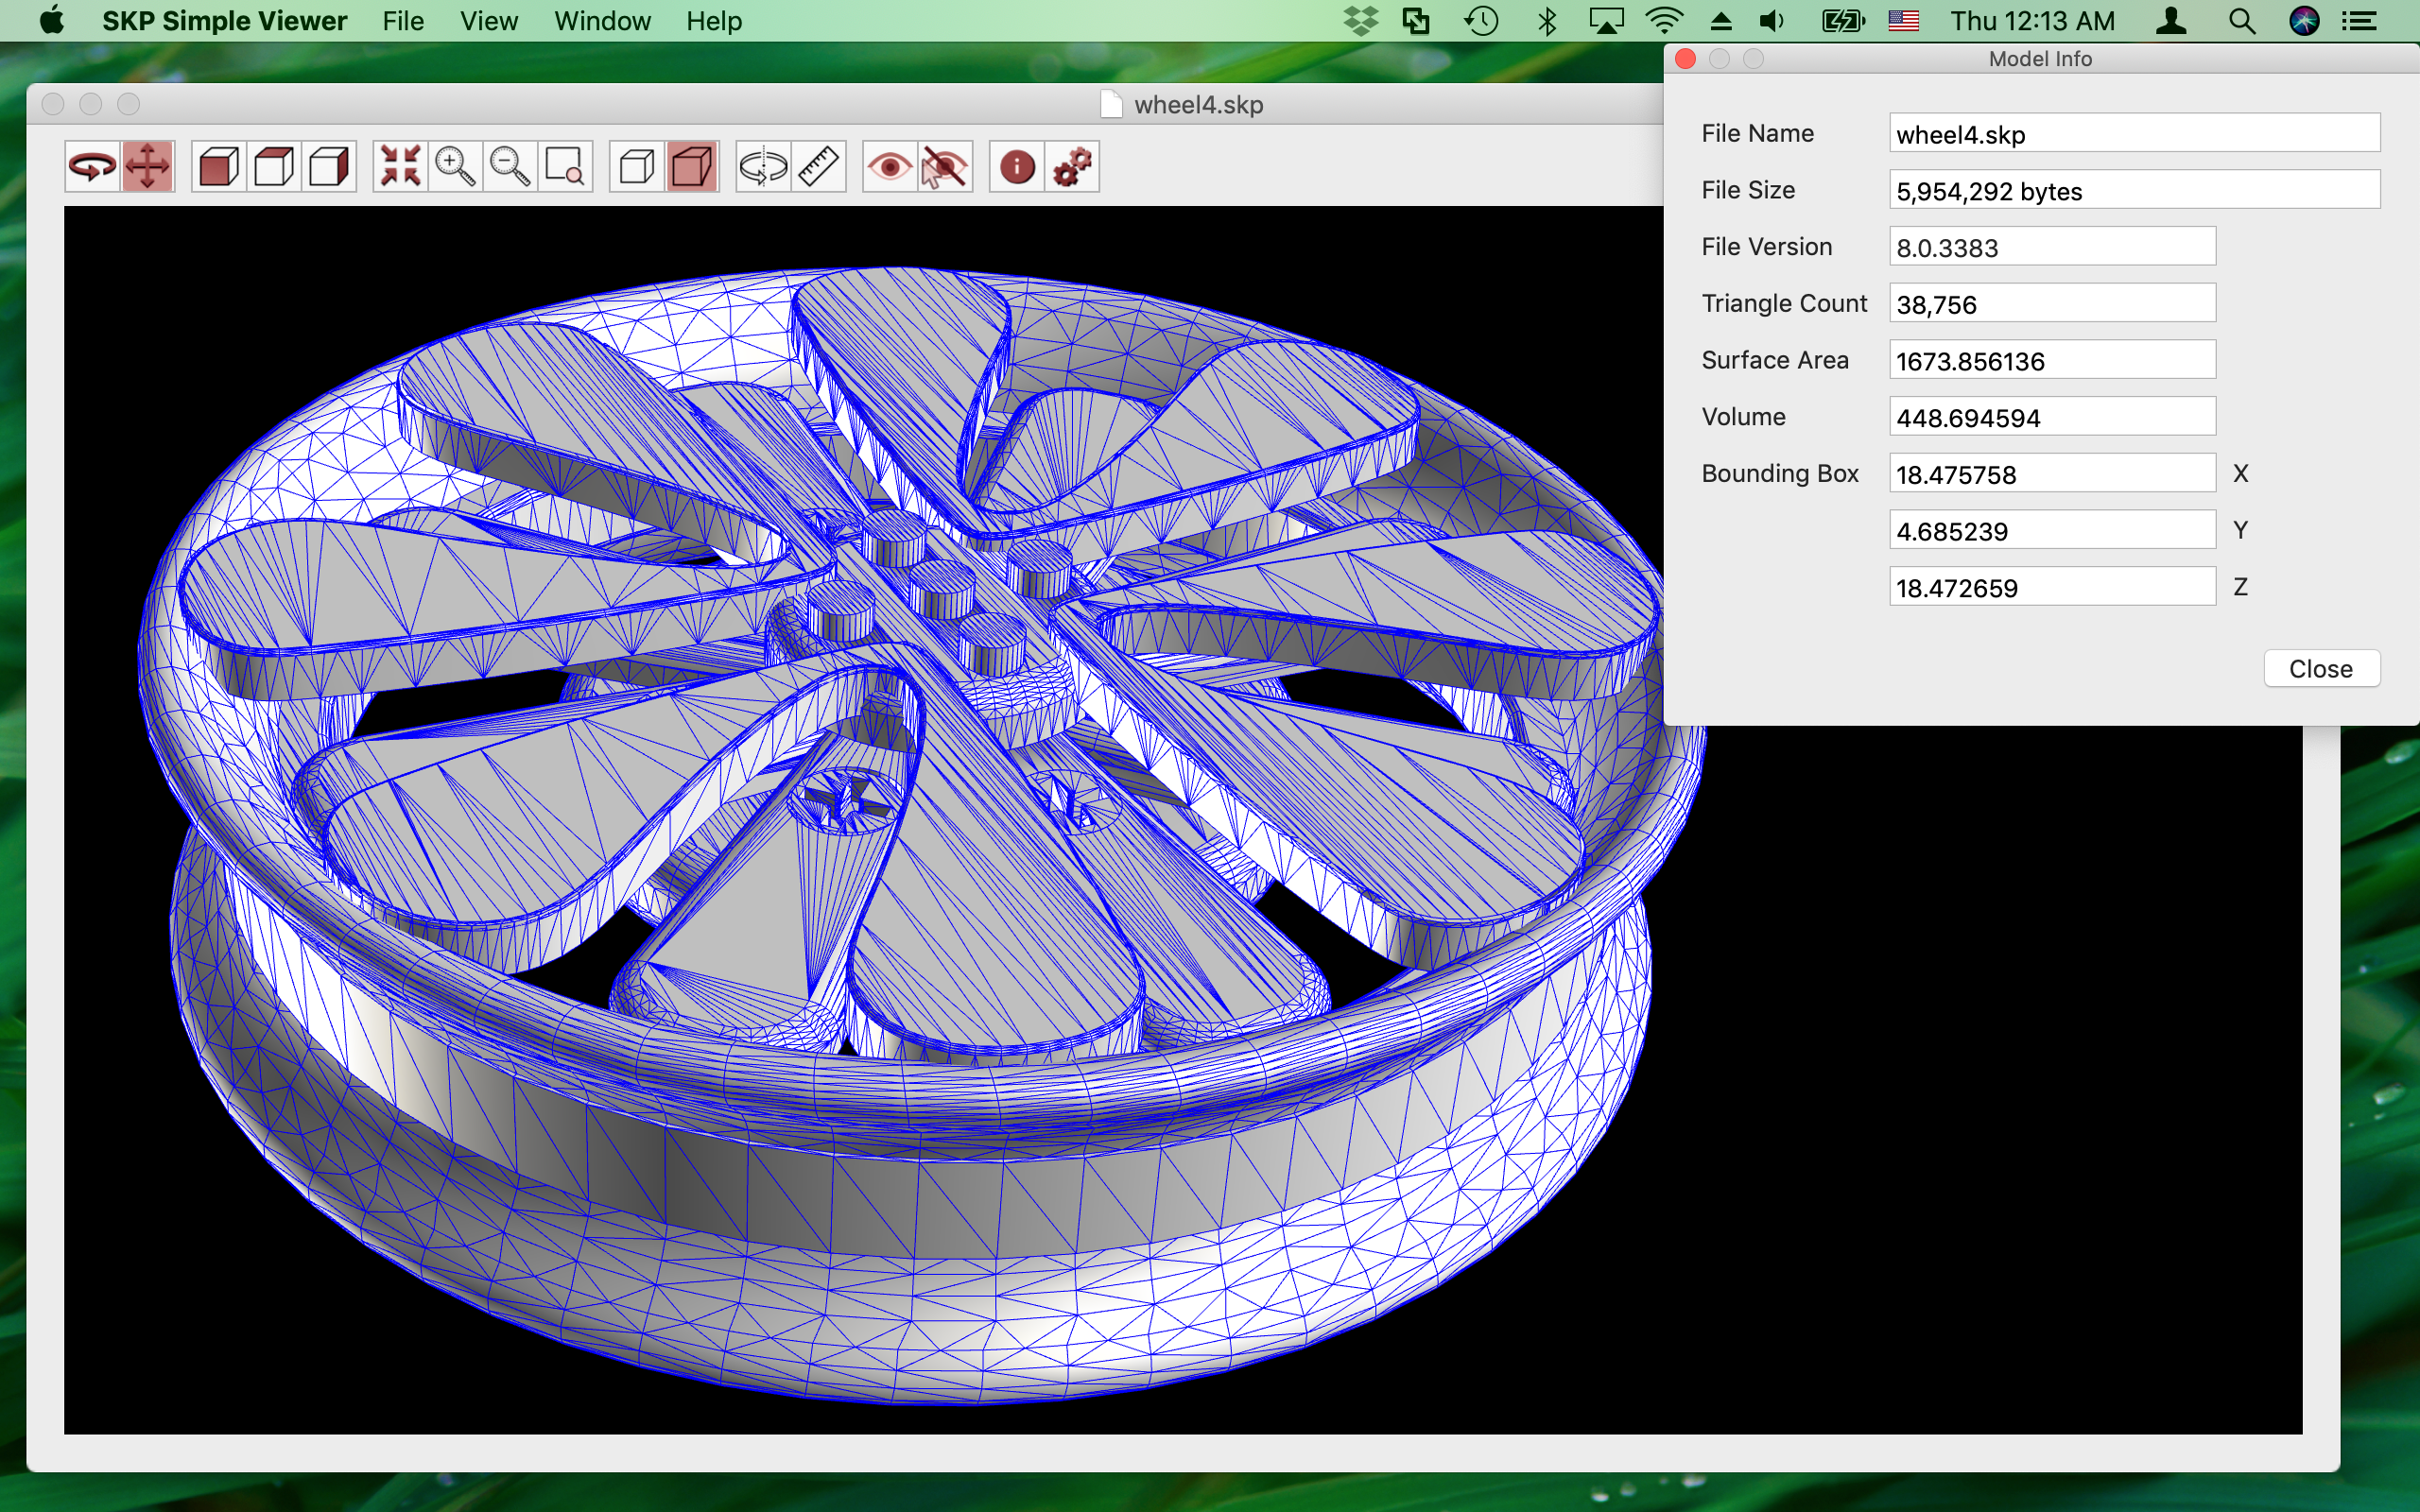The image size is (2420, 1512).
Task: Activate zoom window selection tool
Action: [x=565, y=167]
